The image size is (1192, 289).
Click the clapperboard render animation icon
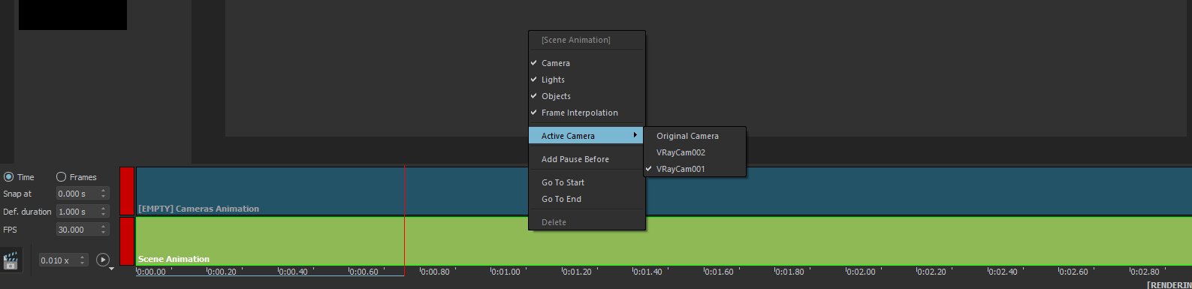tap(11, 260)
